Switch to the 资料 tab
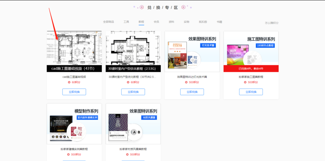Viewport: 325px width, 161px height. 172,22
